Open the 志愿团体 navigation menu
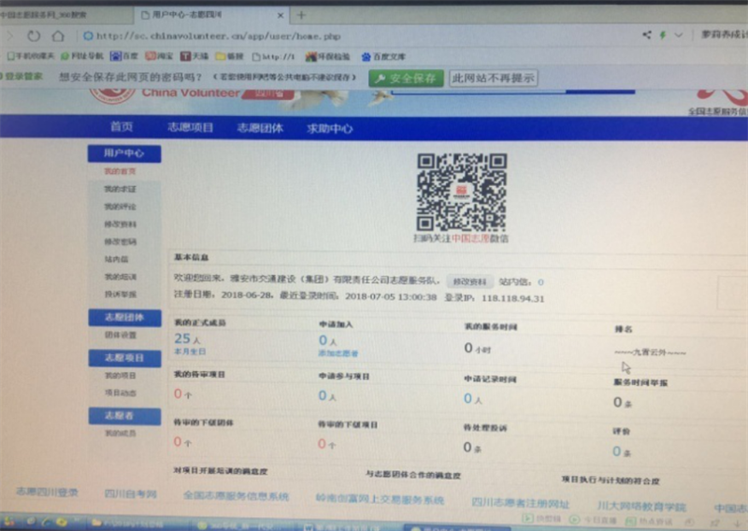 click(259, 129)
